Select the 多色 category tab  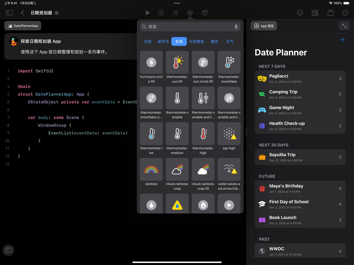[x=179, y=42]
